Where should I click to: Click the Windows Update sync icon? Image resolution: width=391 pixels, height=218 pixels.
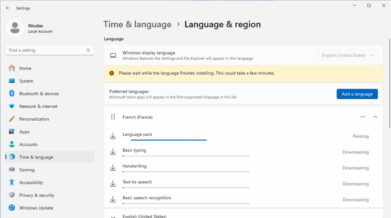tap(12, 208)
